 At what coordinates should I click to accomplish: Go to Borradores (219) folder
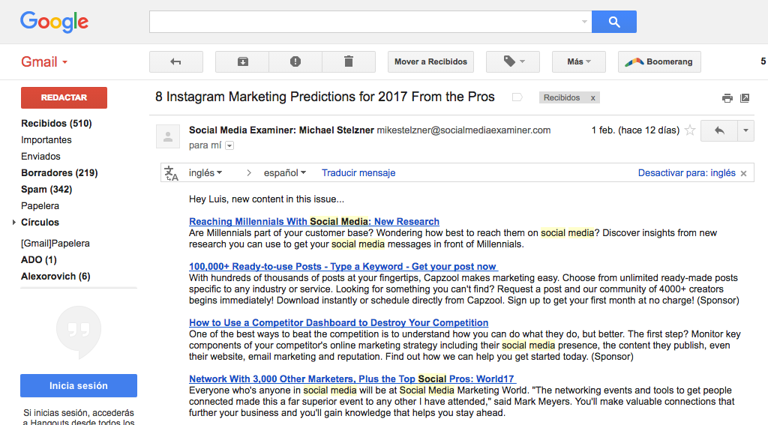pos(59,172)
